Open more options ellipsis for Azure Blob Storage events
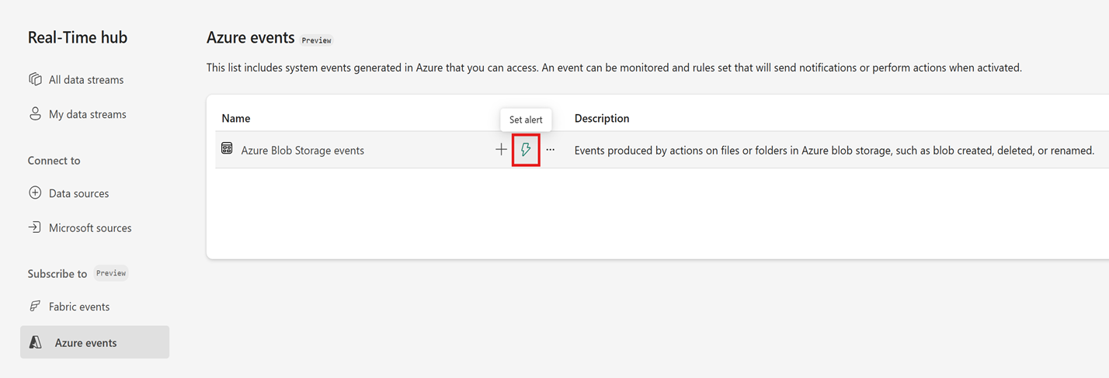This screenshot has height=378, width=1109. point(551,150)
